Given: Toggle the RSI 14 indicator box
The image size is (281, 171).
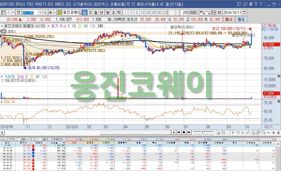Looking at the screenshot, I should [1, 102].
